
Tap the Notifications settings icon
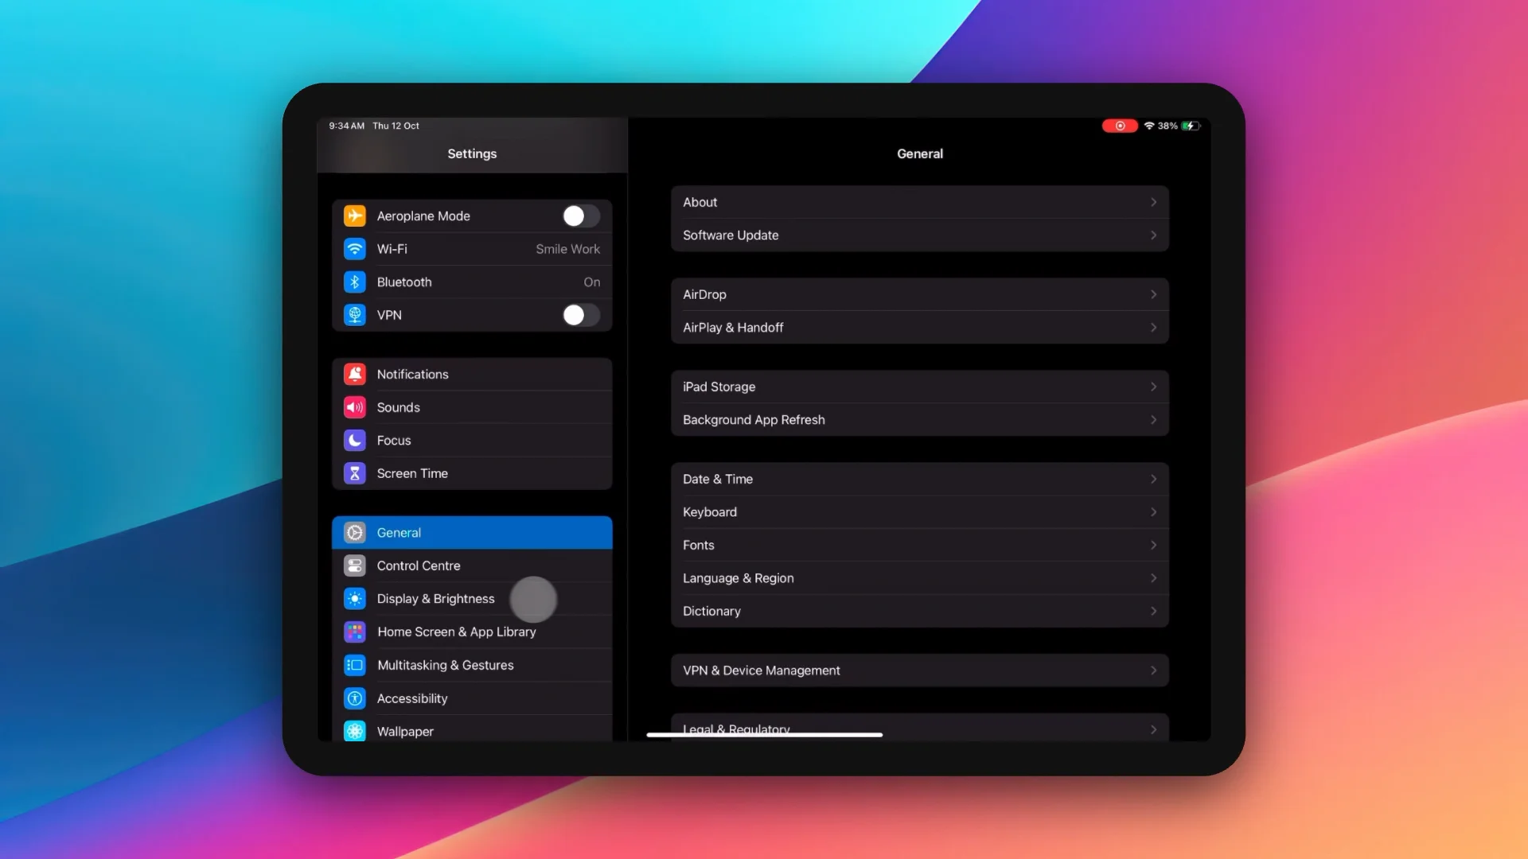tap(355, 373)
